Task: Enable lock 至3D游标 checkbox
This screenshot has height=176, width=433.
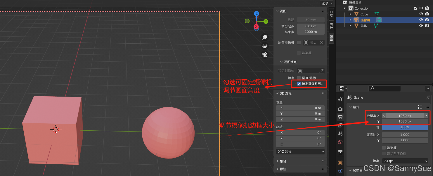Action: [299, 78]
